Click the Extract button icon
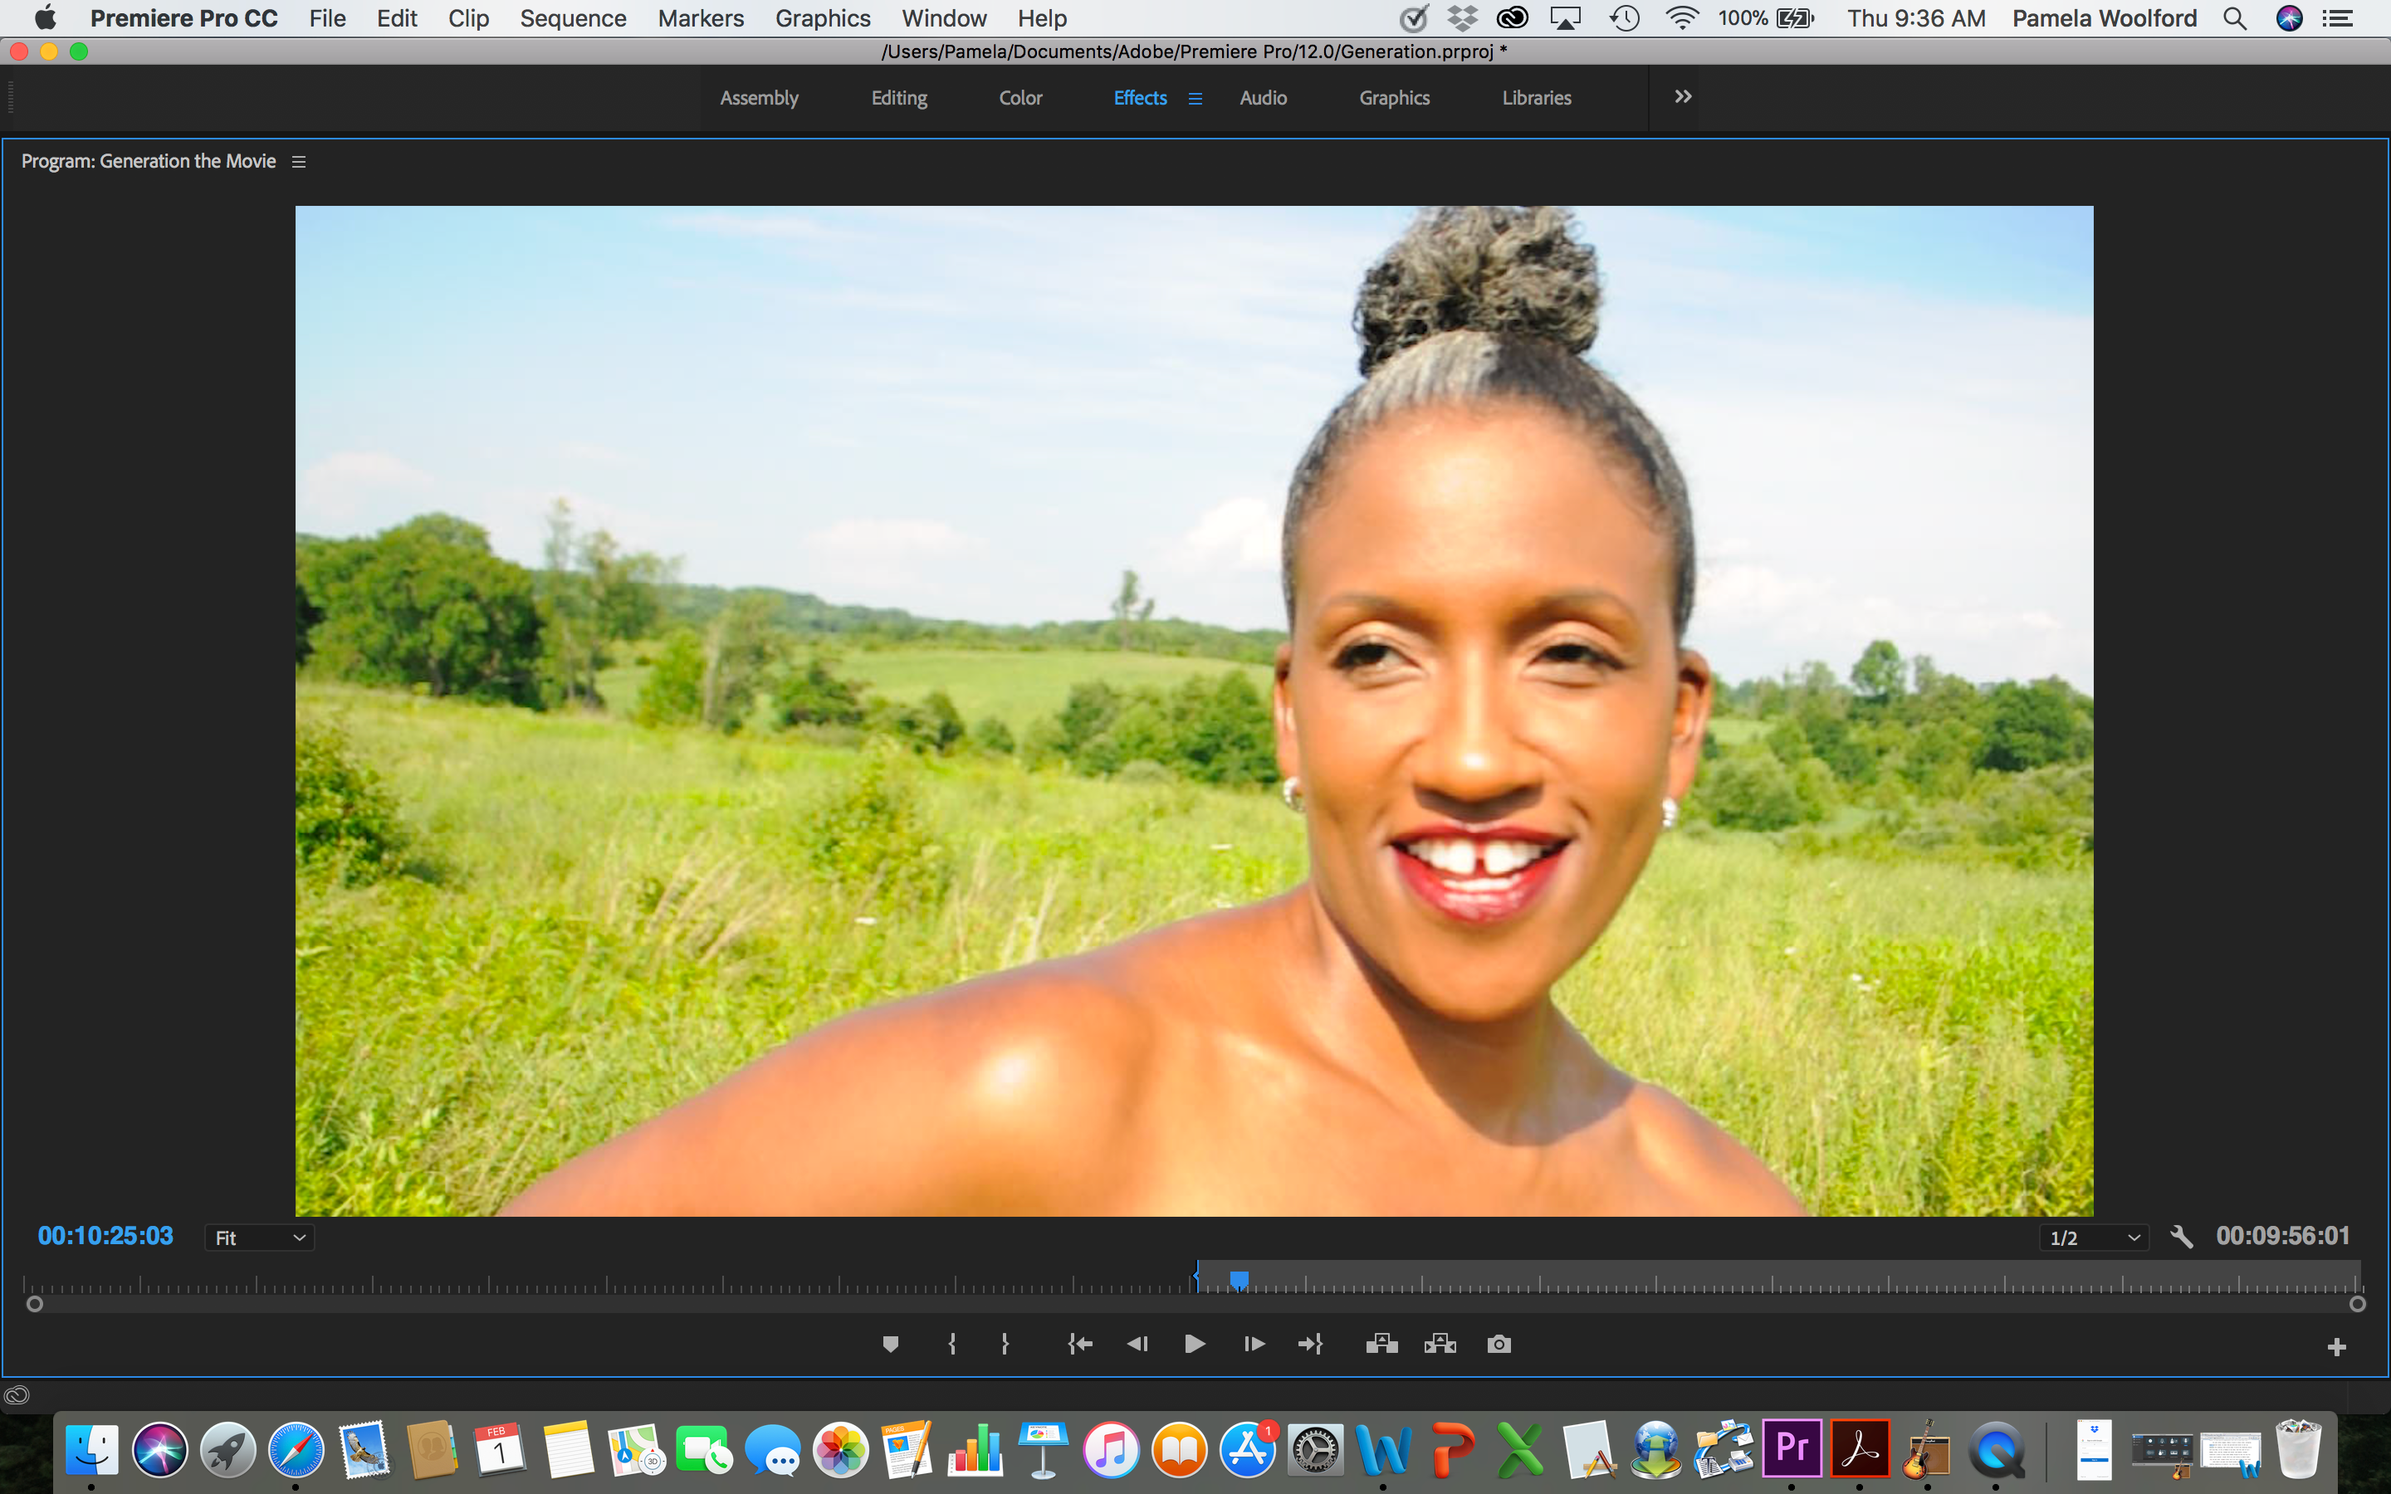The height and width of the screenshot is (1494, 2391). (x=1440, y=1344)
